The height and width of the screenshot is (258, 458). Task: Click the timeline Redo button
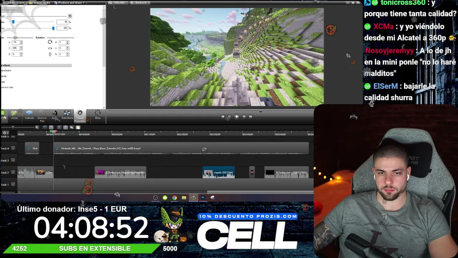pyautogui.click(x=51, y=127)
